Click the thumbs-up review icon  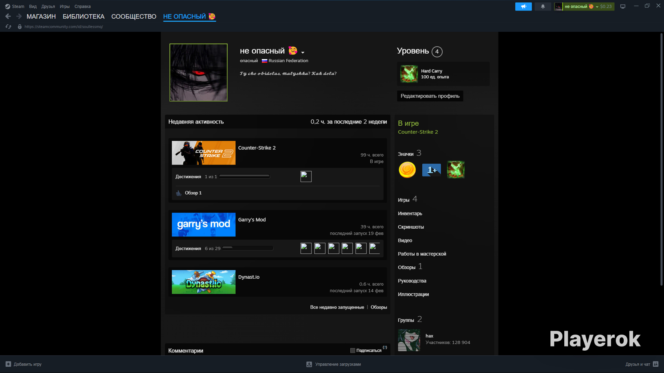point(179,193)
